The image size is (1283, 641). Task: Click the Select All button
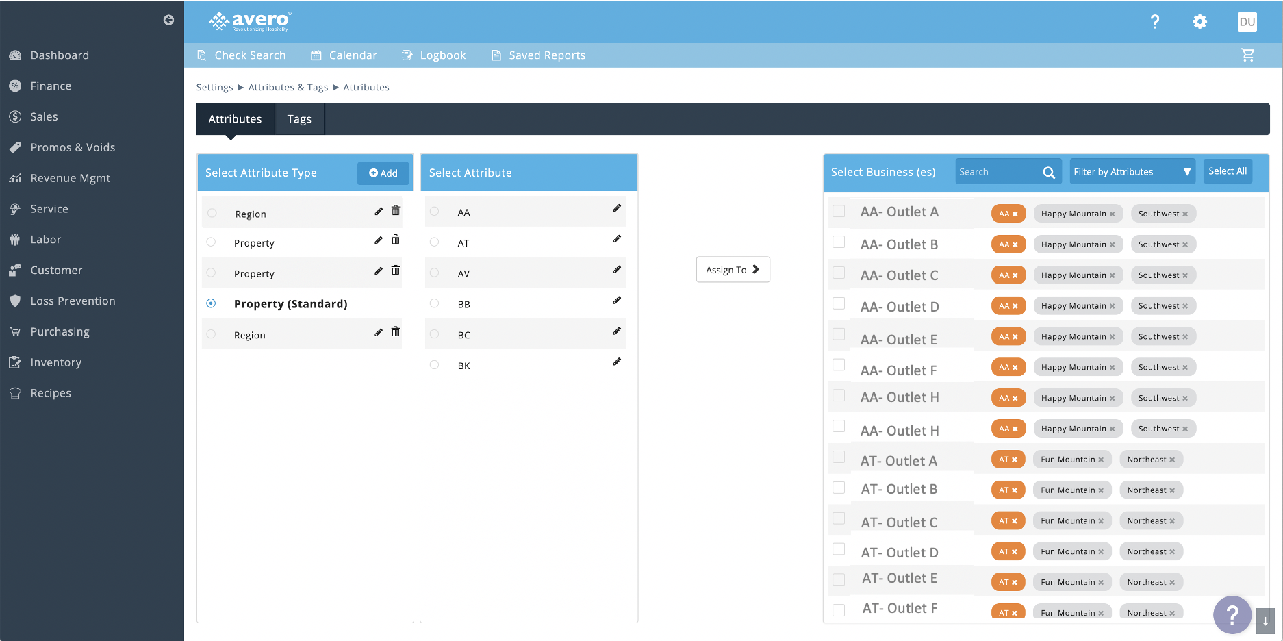[x=1227, y=171]
